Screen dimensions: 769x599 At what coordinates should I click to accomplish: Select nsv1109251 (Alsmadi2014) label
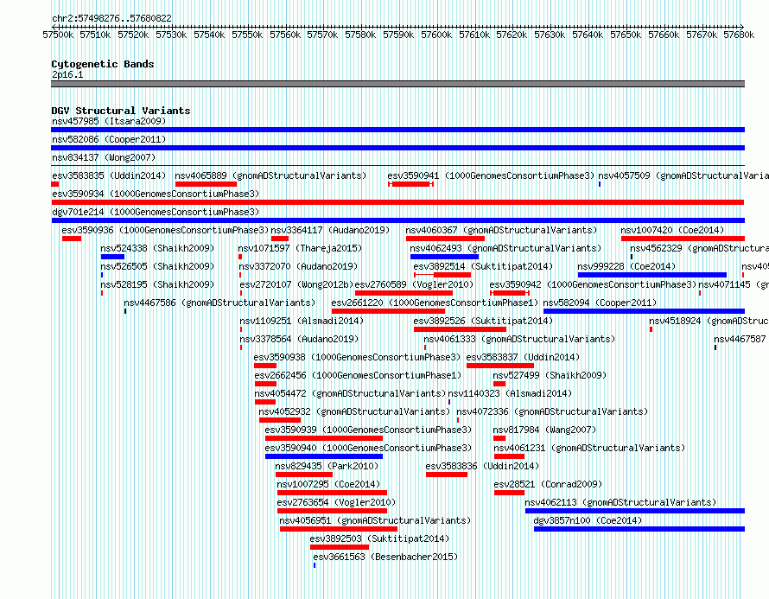(302, 321)
